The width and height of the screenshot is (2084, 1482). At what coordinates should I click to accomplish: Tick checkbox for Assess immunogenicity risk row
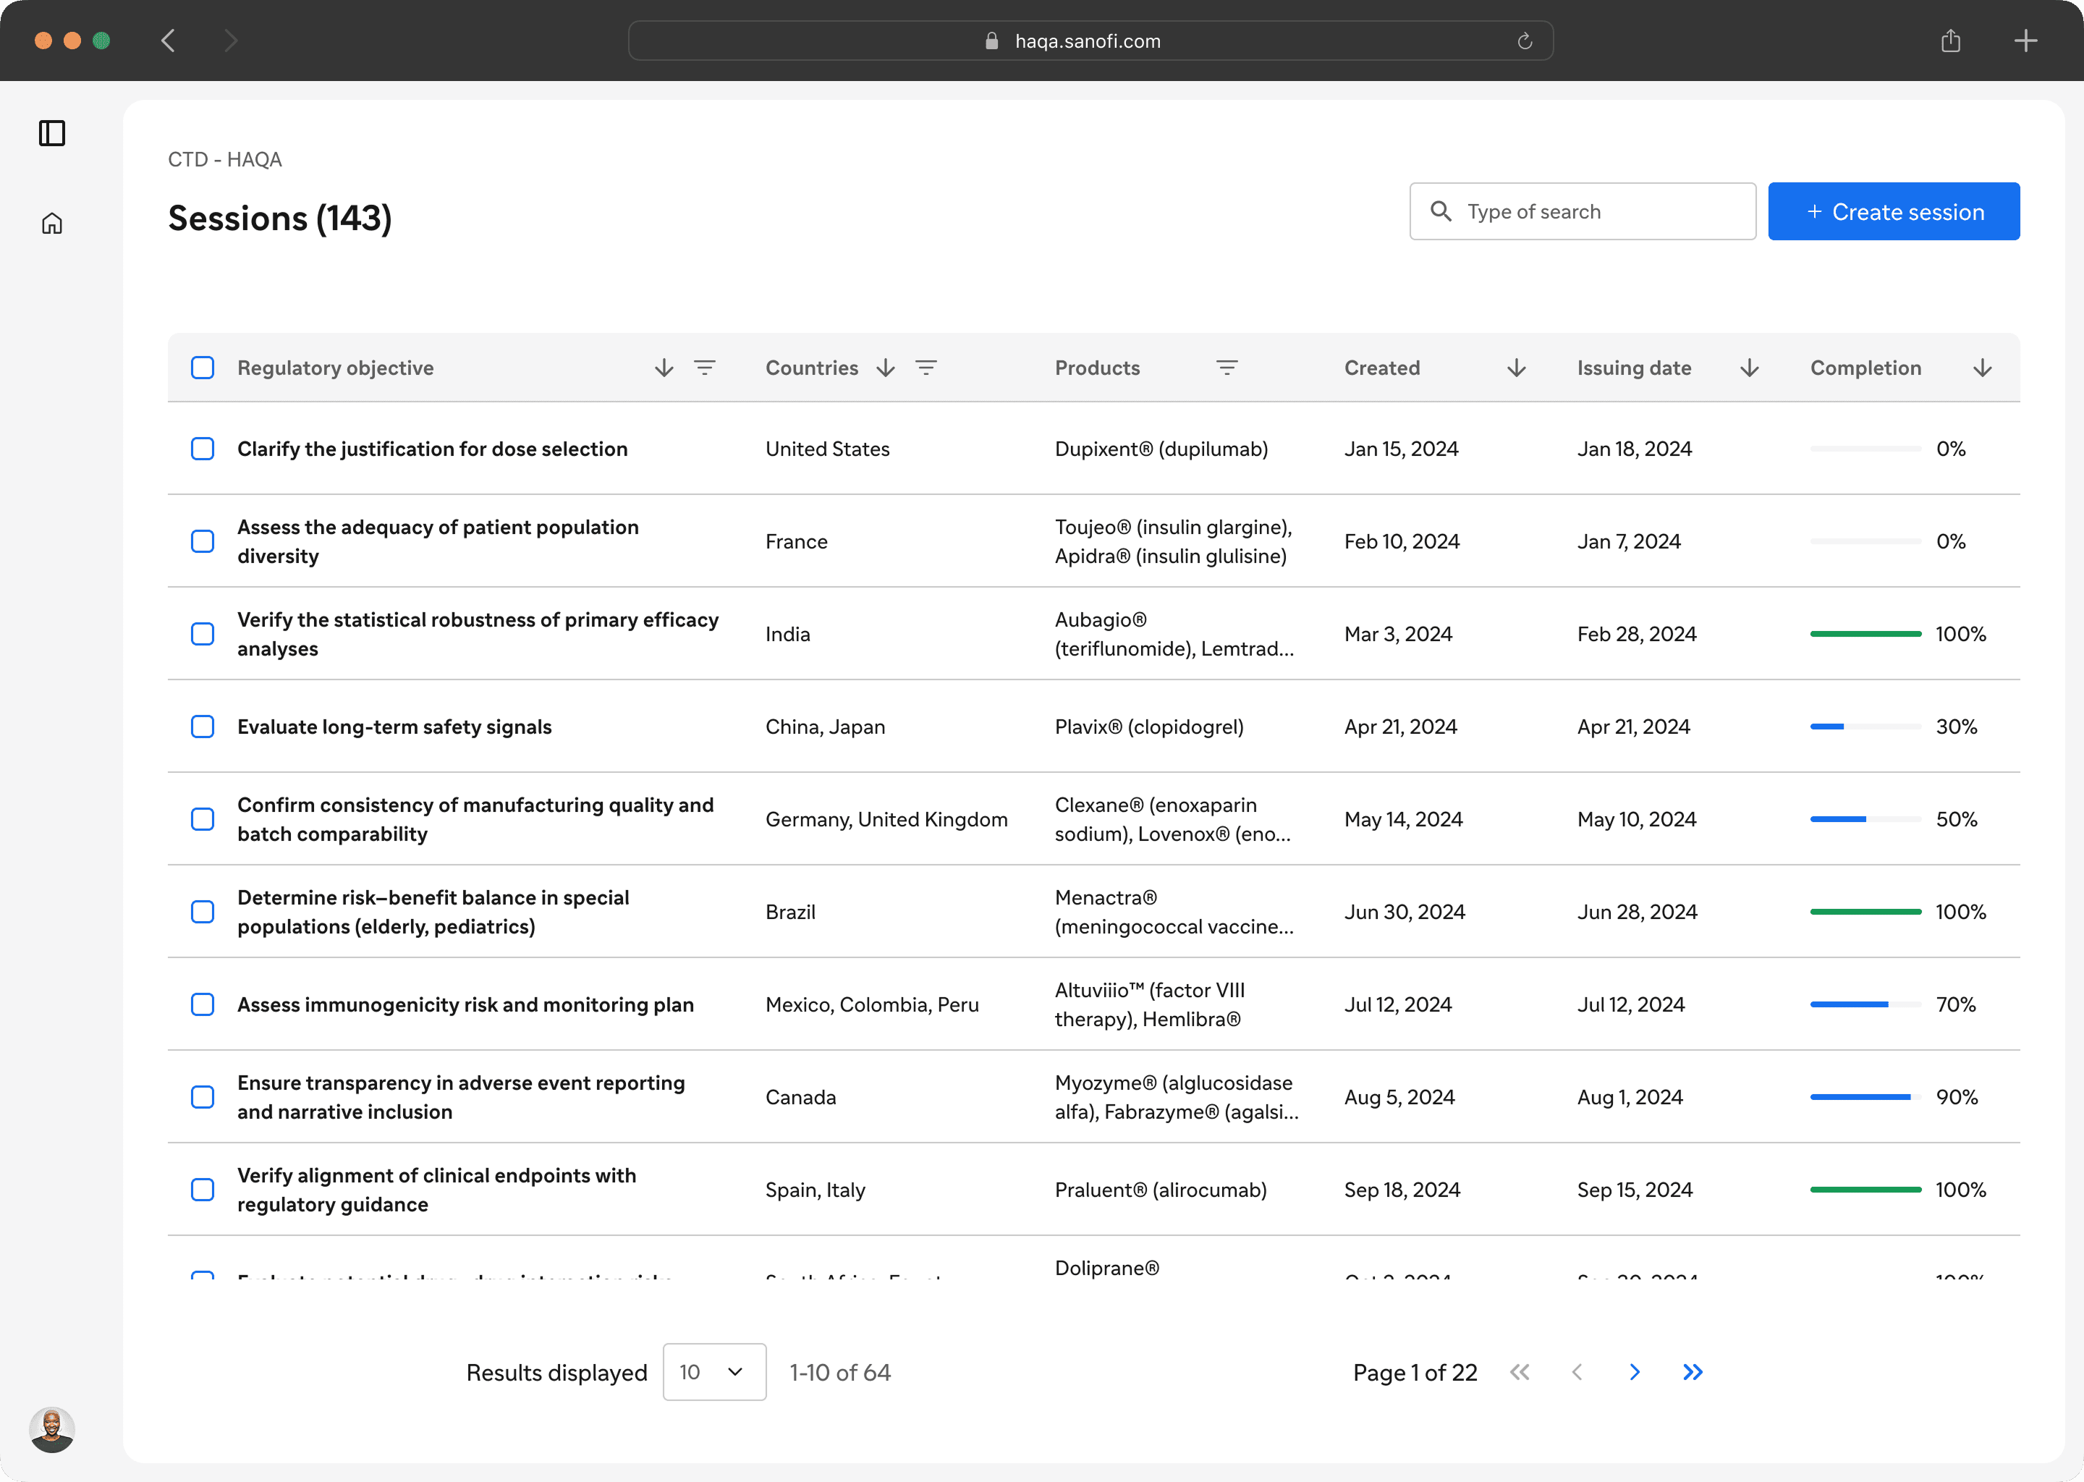click(203, 1004)
